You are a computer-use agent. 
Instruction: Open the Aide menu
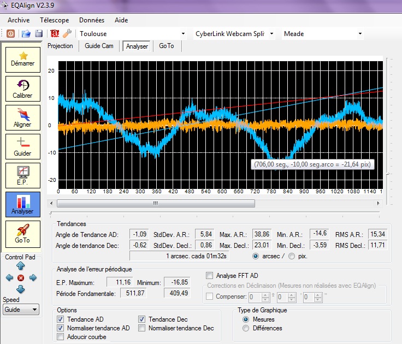[x=121, y=20]
